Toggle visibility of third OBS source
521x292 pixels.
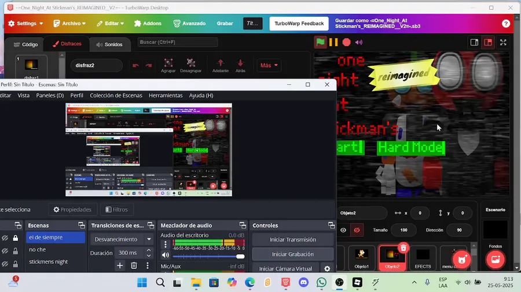pyautogui.click(x=5, y=264)
